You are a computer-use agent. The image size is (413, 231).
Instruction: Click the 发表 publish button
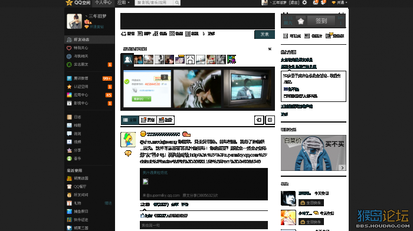coord(264,34)
